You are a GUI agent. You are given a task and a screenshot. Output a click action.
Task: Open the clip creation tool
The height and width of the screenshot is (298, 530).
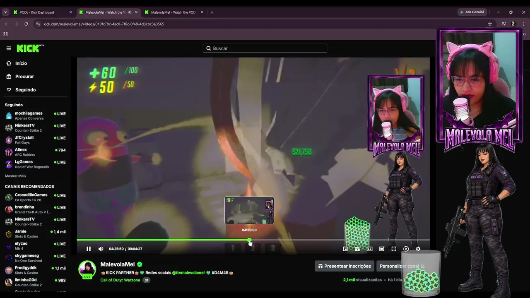357,249
